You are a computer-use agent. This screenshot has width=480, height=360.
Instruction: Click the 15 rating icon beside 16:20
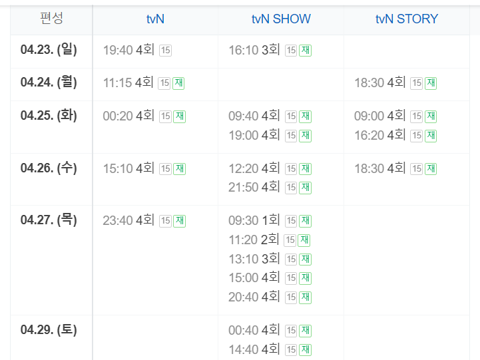(417, 136)
